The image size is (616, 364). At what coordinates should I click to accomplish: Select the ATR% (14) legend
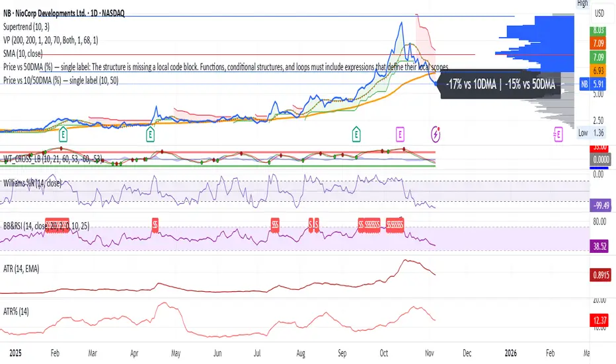click(16, 312)
